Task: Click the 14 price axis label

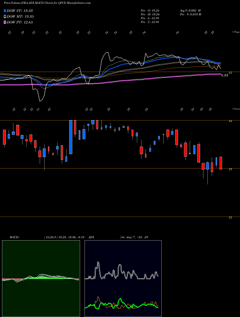Action: coord(230,121)
